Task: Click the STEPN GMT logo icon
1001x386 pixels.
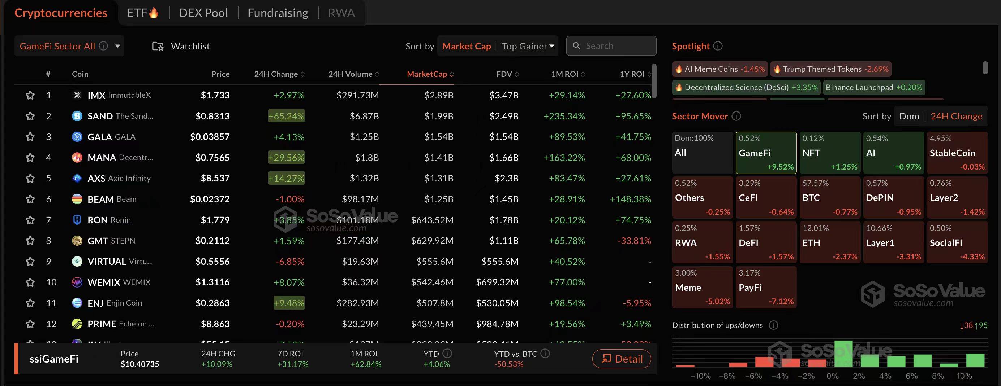Action: click(x=77, y=241)
